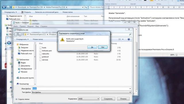Open the Видео library
This screenshot has width=184, height=104.
22,63
